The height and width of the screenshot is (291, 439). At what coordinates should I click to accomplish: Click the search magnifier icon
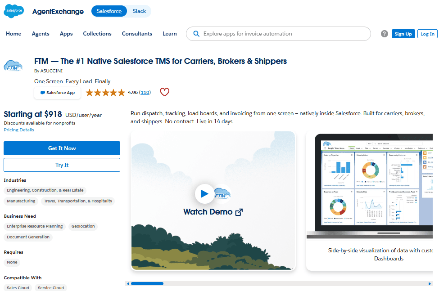click(197, 34)
